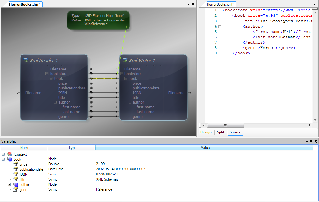Expand the author node in Variables tree
The height and width of the screenshot is (202, 319).
pyautogui.click(x=9, y=185)
